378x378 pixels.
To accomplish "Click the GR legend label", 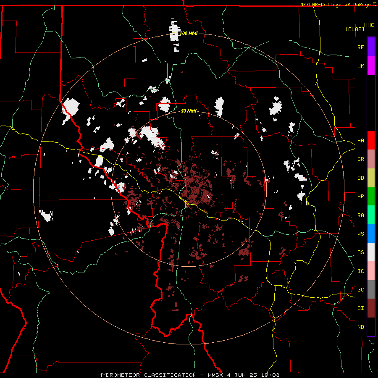I will click(360, 159).
